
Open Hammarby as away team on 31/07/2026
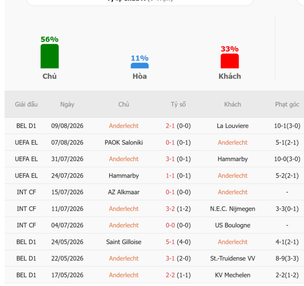pos(232,159)
